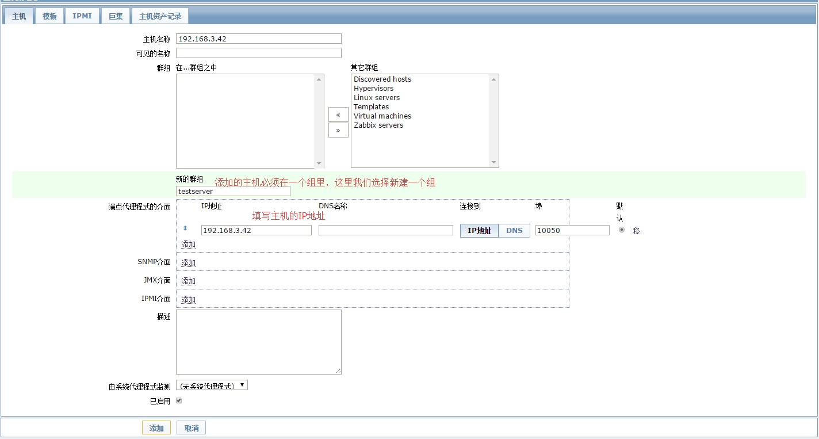Click up arrow of in-groups list scrollbar
Screen dimensions: 819x439
319,79
